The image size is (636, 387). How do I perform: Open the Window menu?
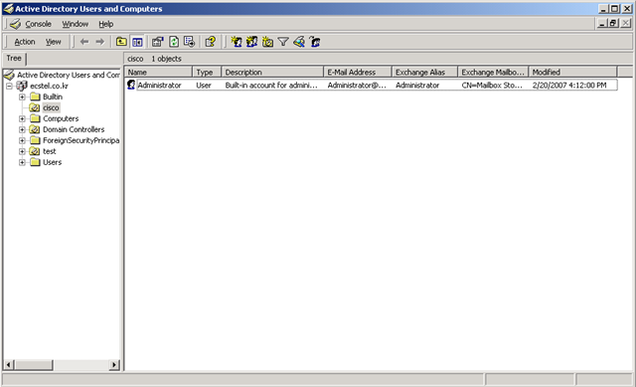click(x=76, y=24)
